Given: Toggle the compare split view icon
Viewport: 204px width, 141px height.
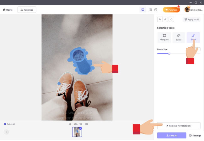Looking at the screenshot, I should coord(87,124).
